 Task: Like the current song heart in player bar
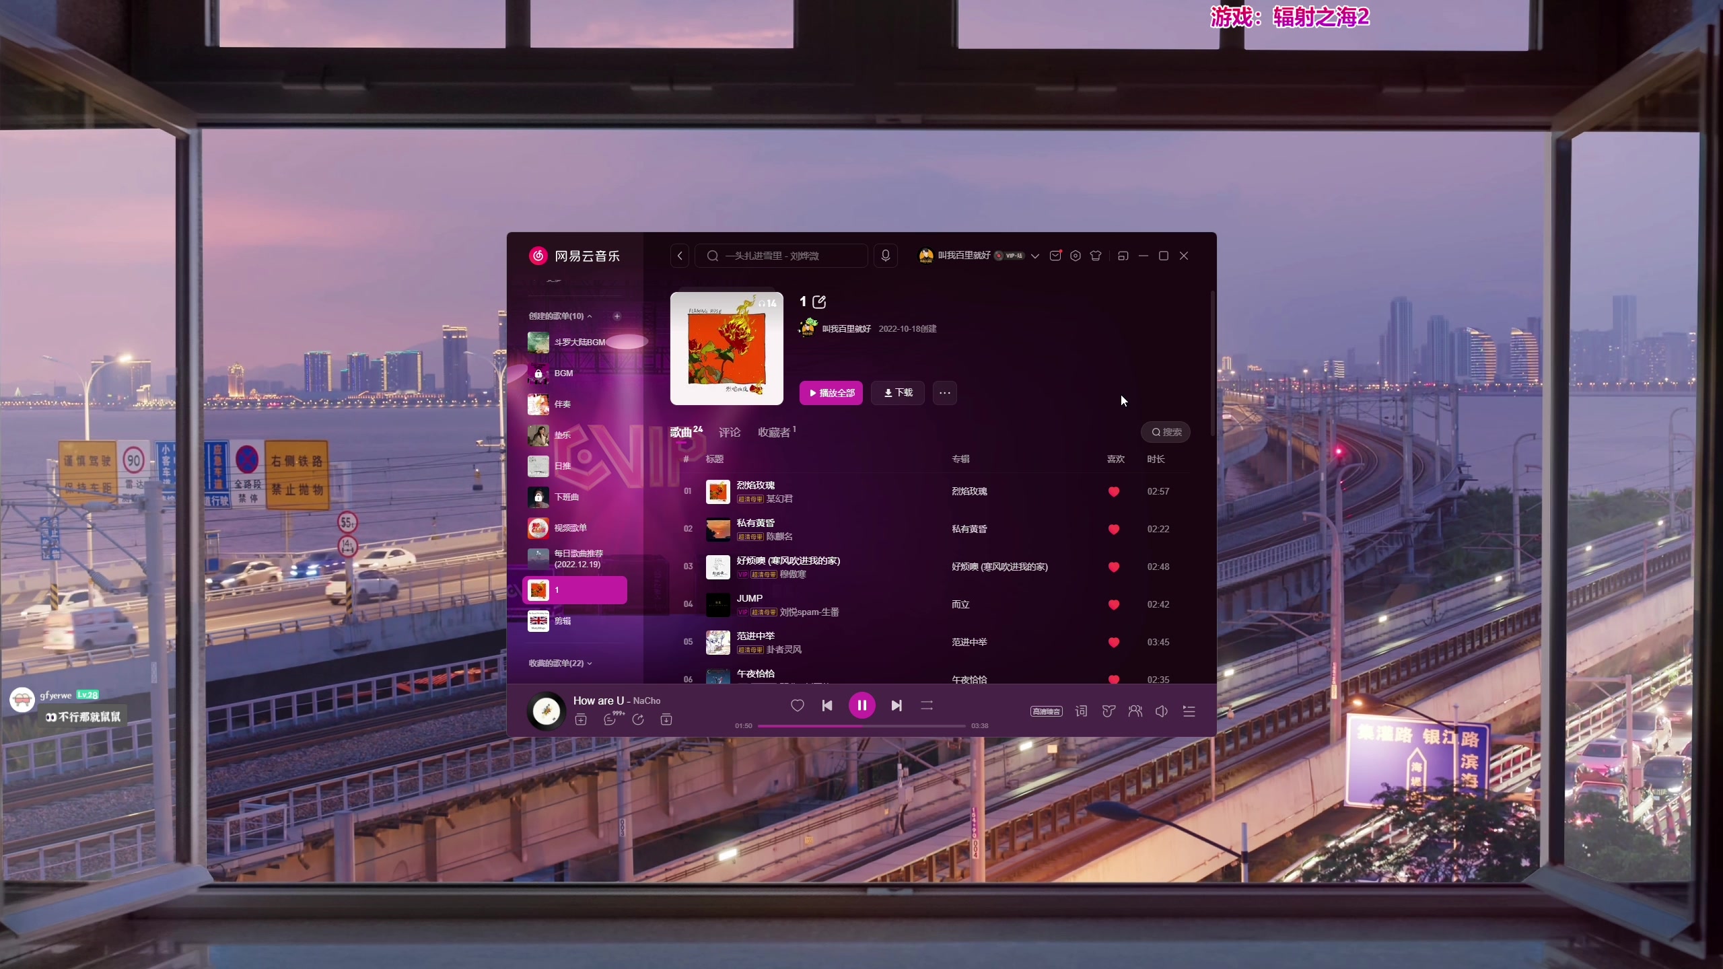[x=798, y=705]
